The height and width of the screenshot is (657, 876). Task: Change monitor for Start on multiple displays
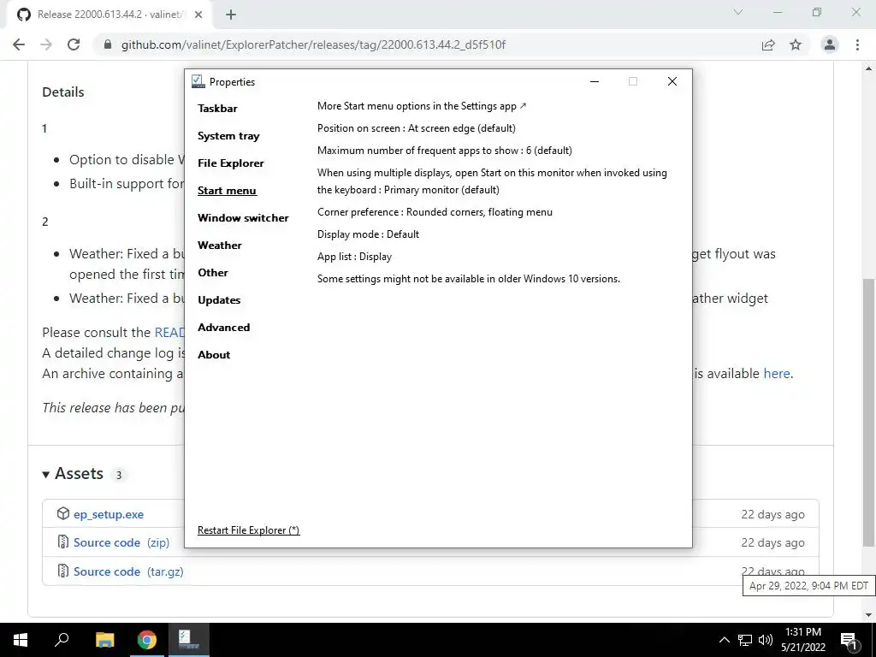[492, 181]
